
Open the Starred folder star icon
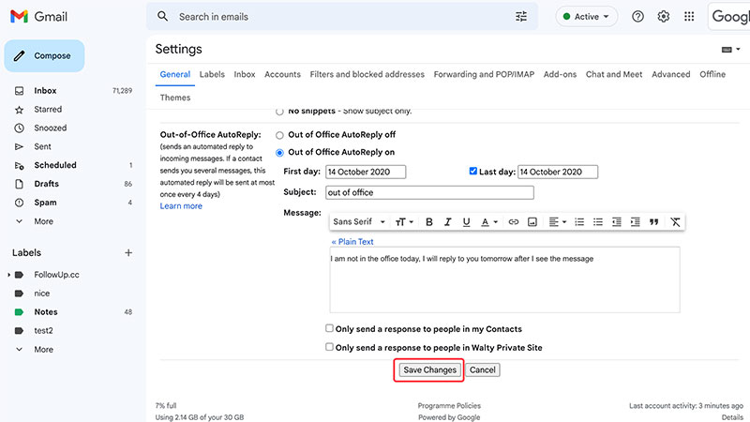tap(19, 110)
